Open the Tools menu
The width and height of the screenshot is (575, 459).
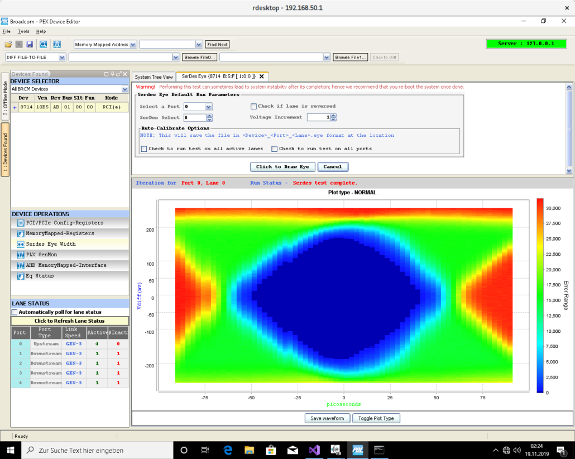tap(23, 31)
